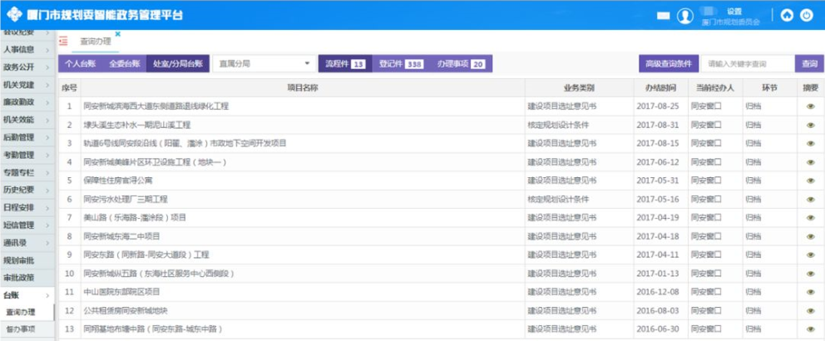Click the platform logo in the header
The image size is (825, 341).
tap(14, 15)
